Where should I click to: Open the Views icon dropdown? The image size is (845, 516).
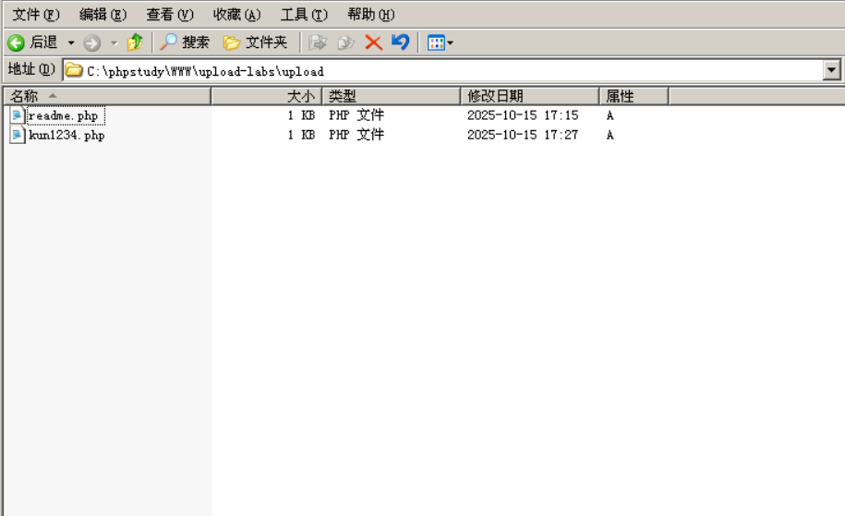[440, 42]
